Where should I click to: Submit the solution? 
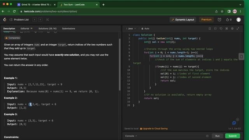tap(233, 136)
